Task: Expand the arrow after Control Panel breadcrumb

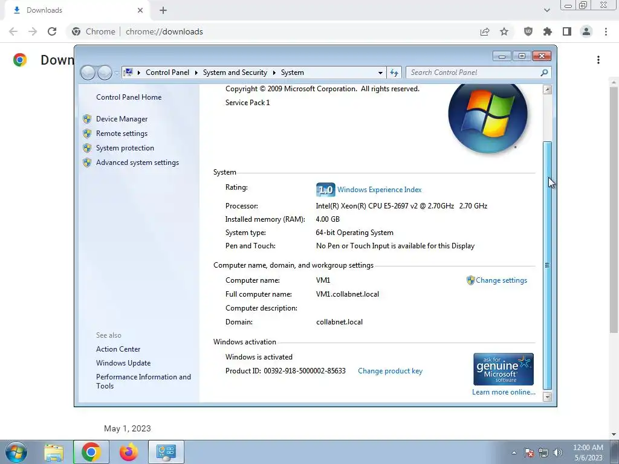Action: pos(196,72)
